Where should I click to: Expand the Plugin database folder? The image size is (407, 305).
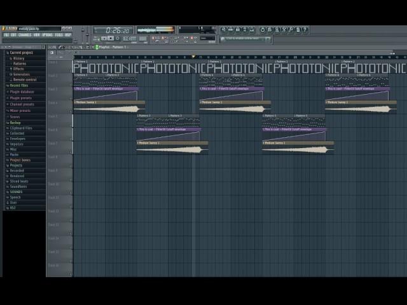pyautogui.click(x=22, y=91)
